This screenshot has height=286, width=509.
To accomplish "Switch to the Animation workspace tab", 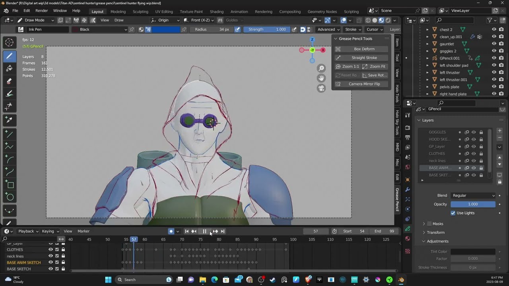I will pos(239,12).
